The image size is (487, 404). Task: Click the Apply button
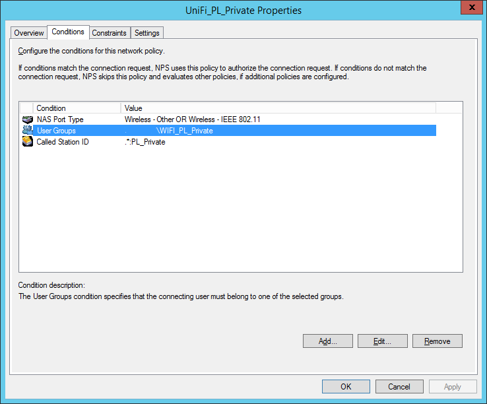[x=453, y=387]
